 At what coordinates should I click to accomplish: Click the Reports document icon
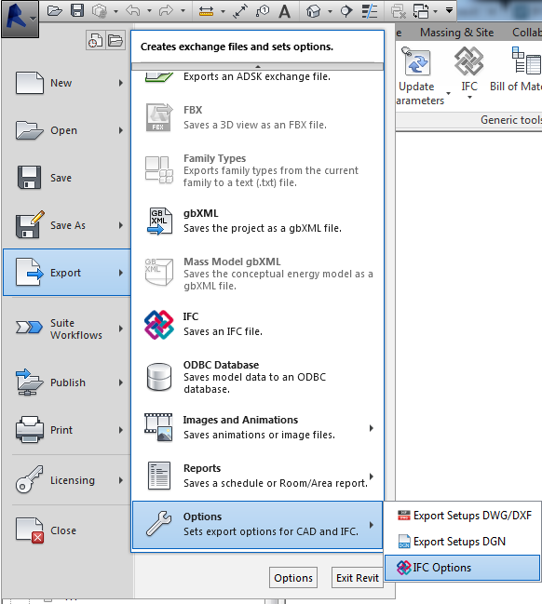[x=159, y=476]
